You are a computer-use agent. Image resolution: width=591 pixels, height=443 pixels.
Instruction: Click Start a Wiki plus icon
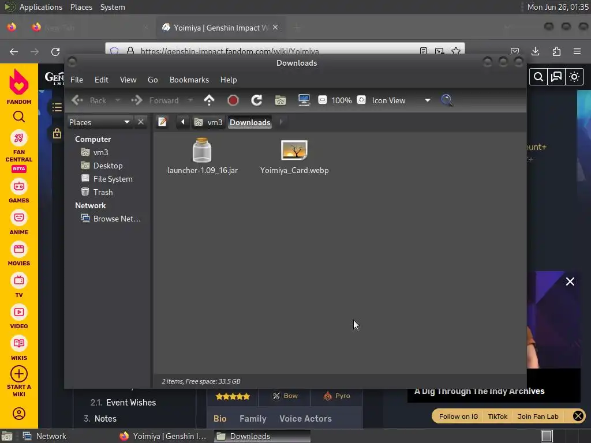click(x=19, y=374)
